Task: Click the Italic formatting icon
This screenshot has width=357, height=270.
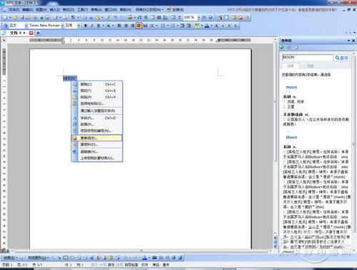Action: click(92, 26)
